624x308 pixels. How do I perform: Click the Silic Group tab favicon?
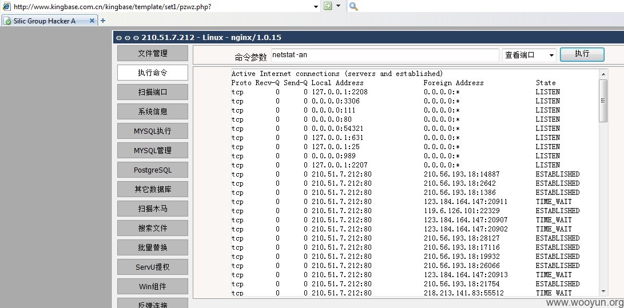pos(7,21)
